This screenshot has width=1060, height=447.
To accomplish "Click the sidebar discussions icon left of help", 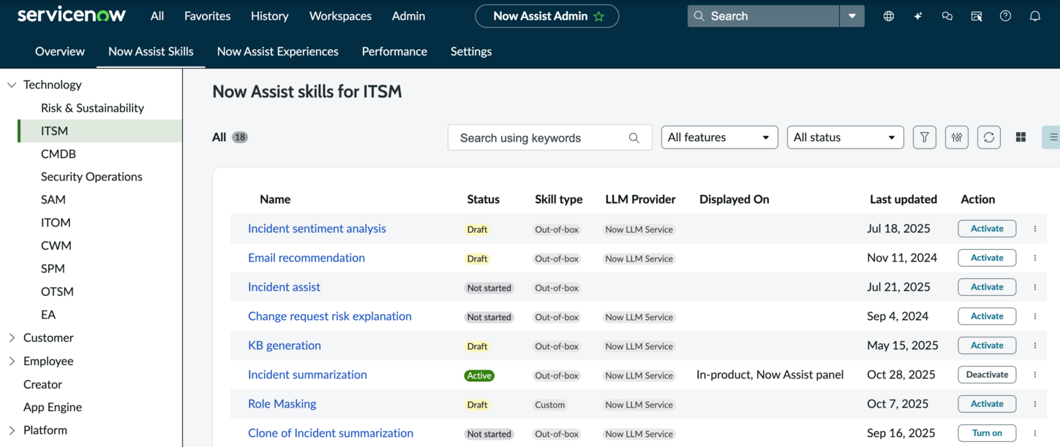I will 977,16.
